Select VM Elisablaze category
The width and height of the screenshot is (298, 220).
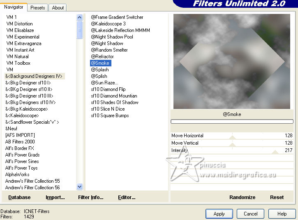coord(20,30)
